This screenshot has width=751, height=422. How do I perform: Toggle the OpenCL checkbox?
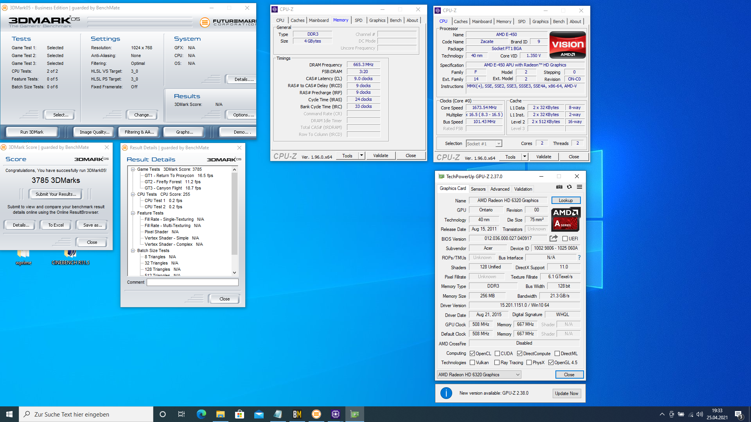click(x=472, y=353)
